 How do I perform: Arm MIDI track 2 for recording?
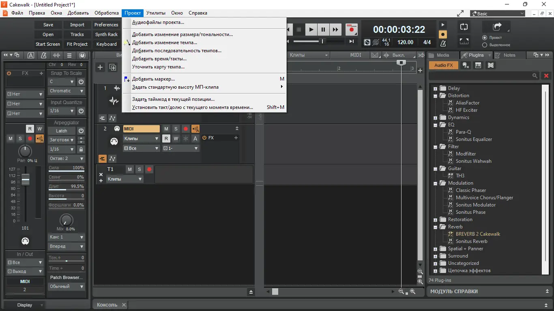pos(186,129)
